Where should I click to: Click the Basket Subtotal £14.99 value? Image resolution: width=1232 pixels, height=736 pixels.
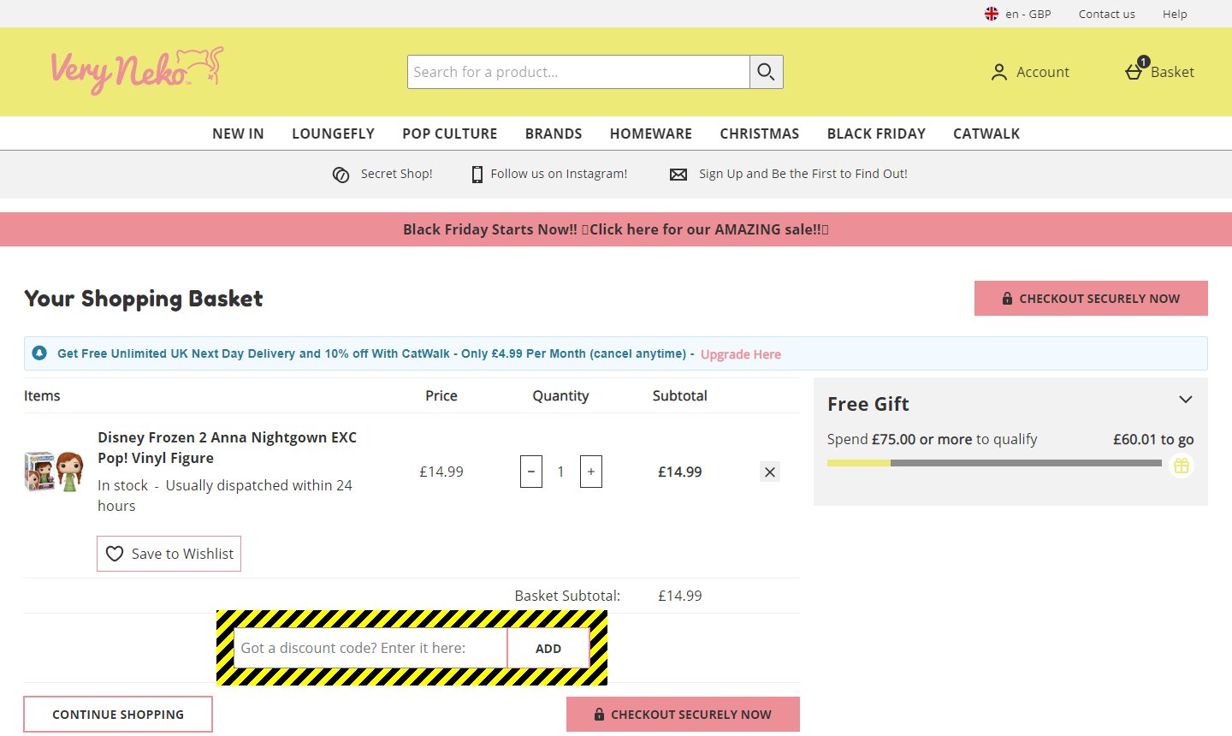click(x=680, y=596)
